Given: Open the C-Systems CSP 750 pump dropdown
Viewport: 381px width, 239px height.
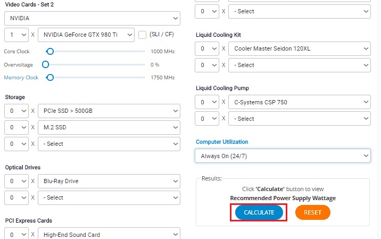Looking at the screenshot, I should coord(300,102).
